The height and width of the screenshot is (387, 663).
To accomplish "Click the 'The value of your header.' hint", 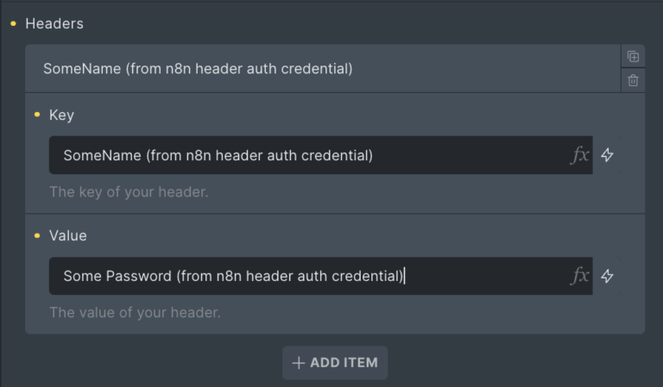I will (135, 313).
